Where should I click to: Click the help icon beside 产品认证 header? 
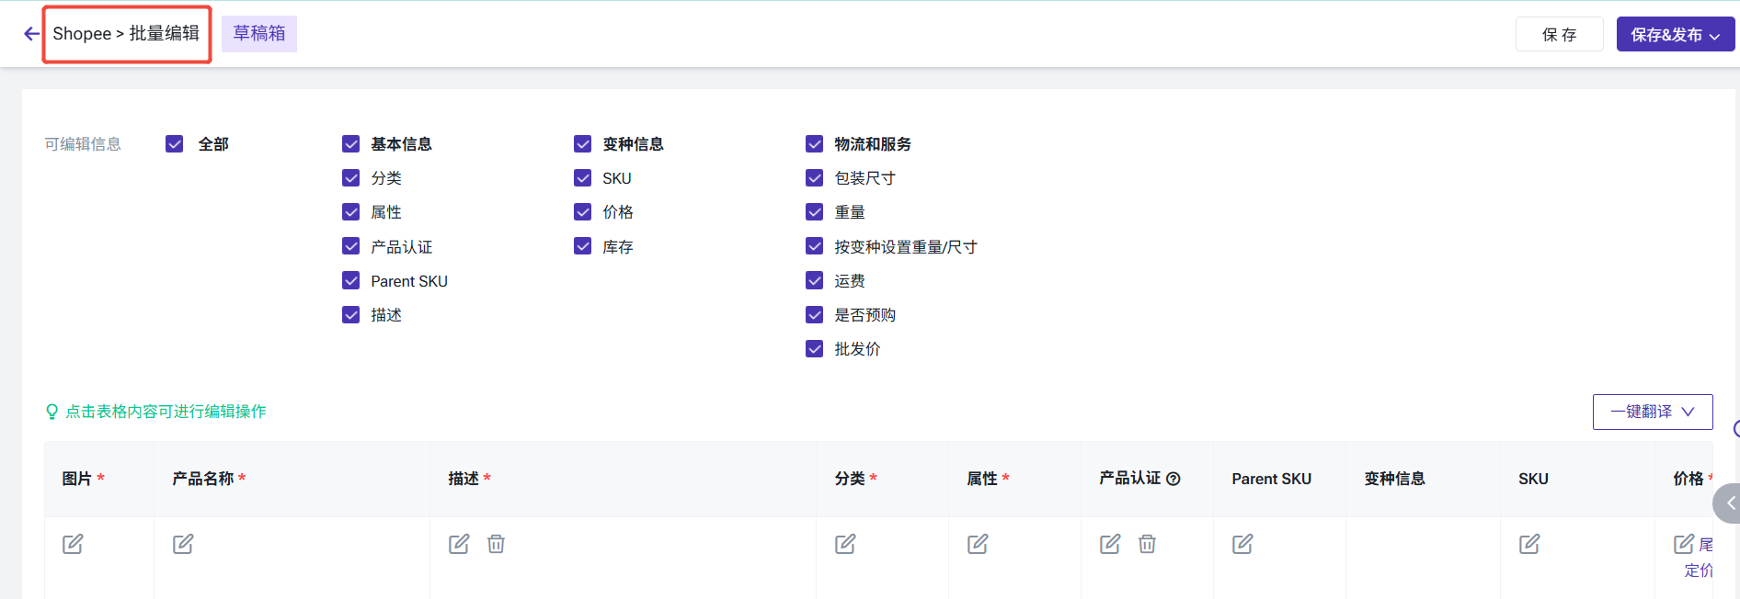tap(1173, 479)
